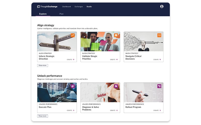Image resolution: width=201 pixels, height=125 pixels.
Task: Switch to the Plan tab
Action: coord(61,14)
